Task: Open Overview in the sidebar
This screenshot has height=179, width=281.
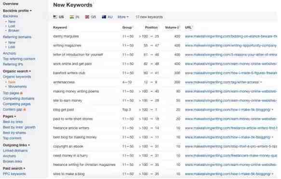Action: pyautogui.click(x=11, y=4)
